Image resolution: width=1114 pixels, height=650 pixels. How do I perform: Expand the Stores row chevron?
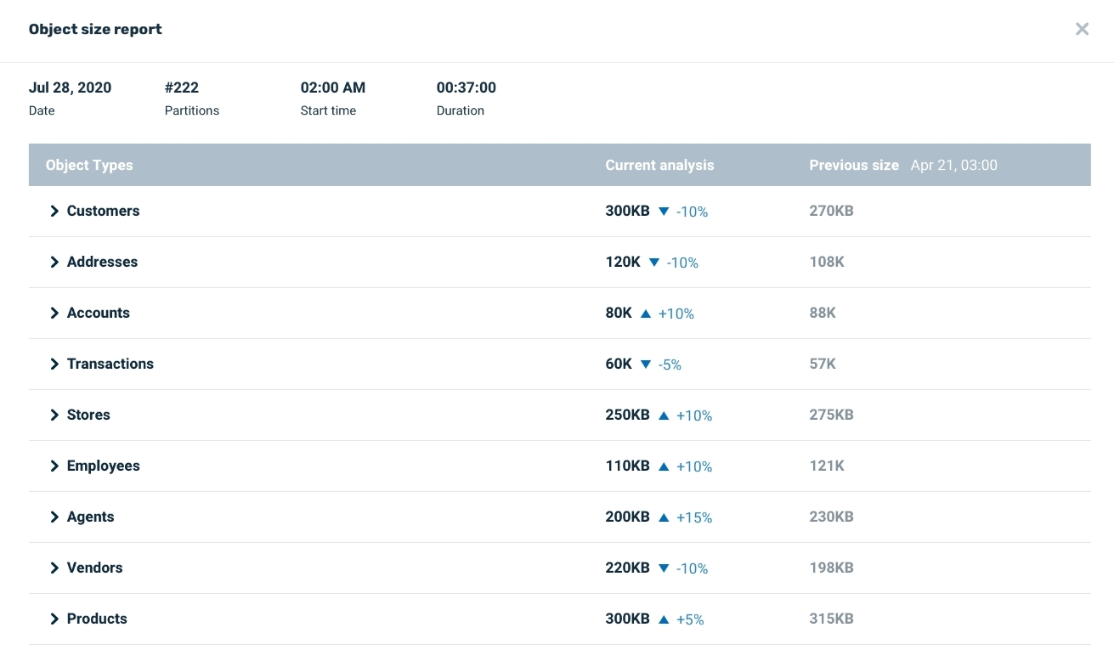[54, 415]
